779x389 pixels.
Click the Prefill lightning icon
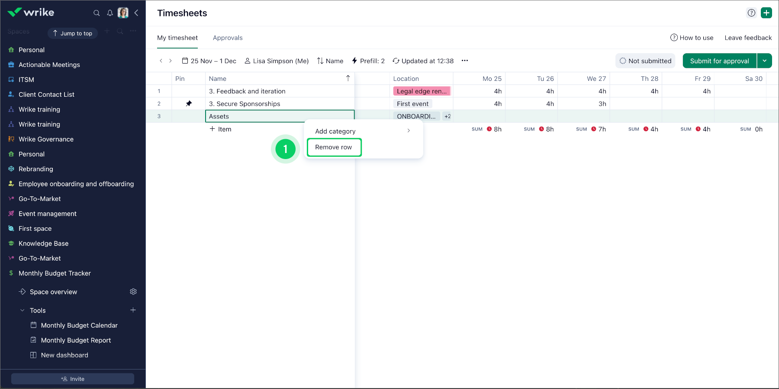[x=354, y=61]
